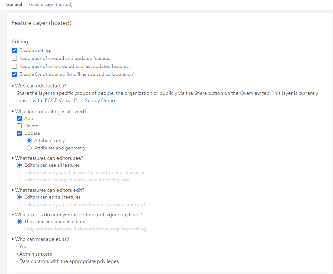Check Keep track of who created and last updated features

click(x=14, y=66)
